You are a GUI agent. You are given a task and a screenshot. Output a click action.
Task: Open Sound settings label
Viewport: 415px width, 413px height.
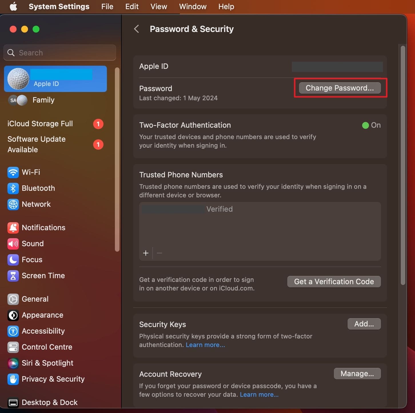pyautogui.click(x=33, y=244)
